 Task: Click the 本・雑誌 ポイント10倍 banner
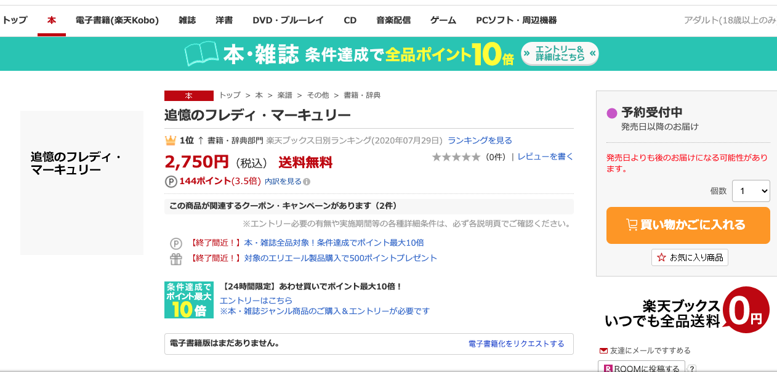click(388, 54)
